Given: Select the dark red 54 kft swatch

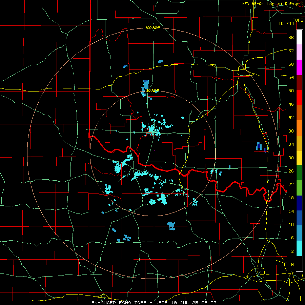Looking at the screenshot, I should coord(299,83).
